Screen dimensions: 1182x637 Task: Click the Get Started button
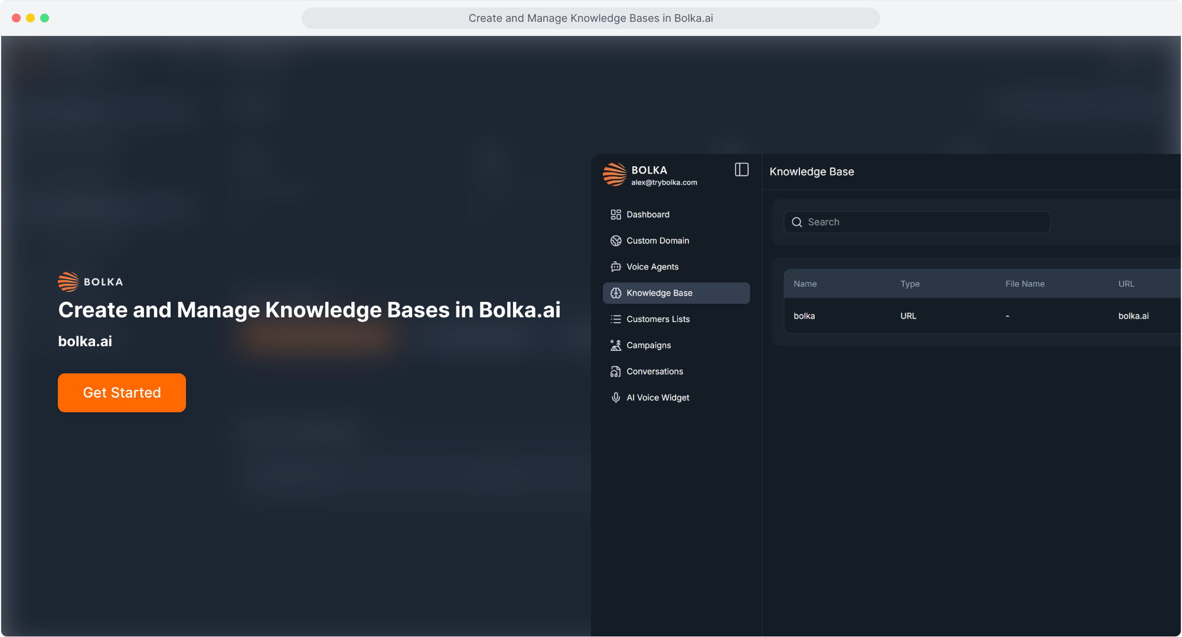point(122,393)
